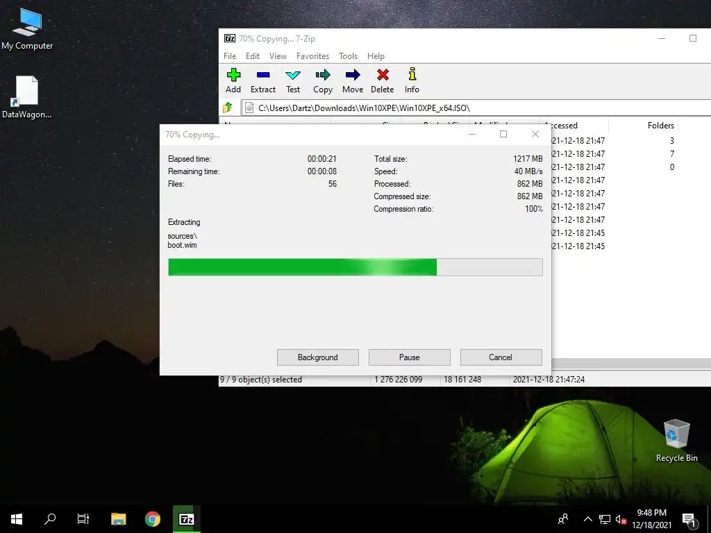Show hidden system tray icons

pyautogui.click(x=587, y=519)
